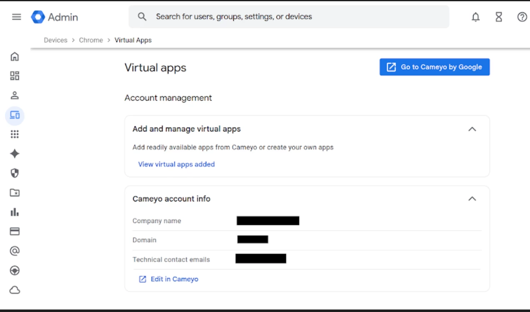Navigate to Chrome breadcrumb

[x=91, y=40]
